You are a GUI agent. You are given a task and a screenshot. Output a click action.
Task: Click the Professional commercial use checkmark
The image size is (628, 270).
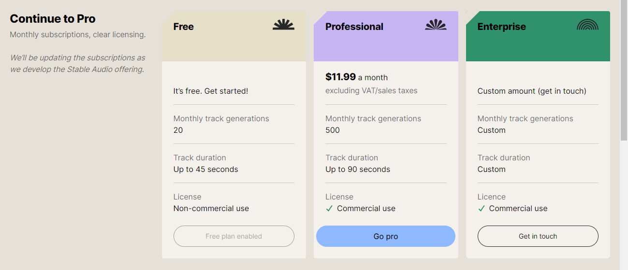329,209
